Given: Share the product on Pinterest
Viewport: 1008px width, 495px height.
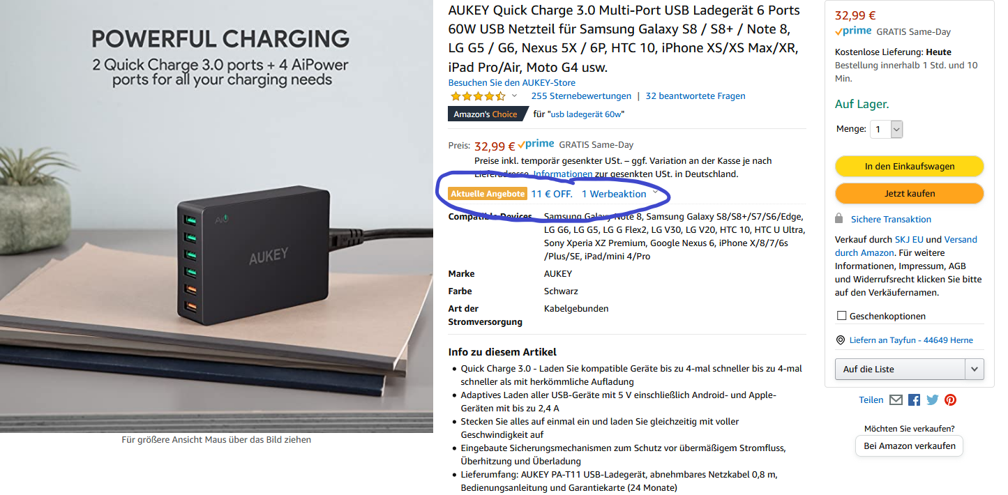Looking at the screenshot, I should coord(950,400).
